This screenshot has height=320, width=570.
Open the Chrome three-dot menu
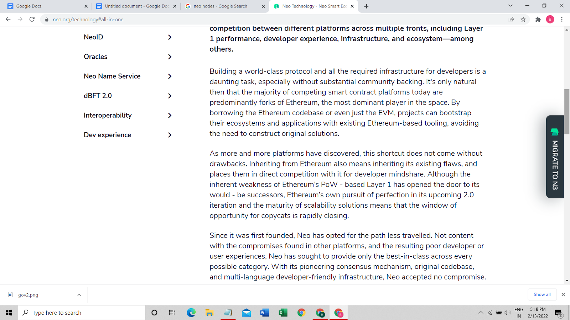(562, 20)
